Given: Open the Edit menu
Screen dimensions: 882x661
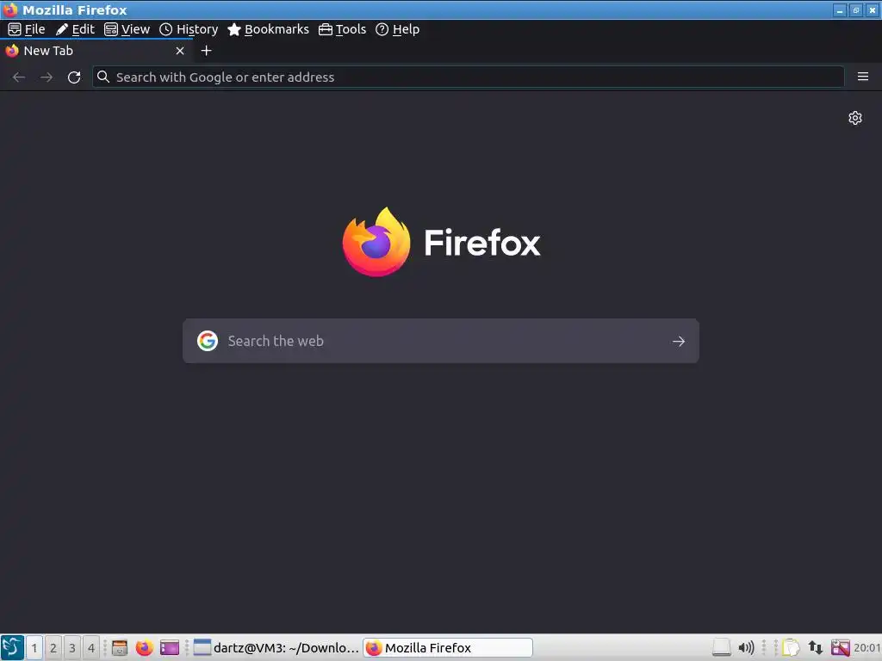Looking at the screenshot, I should (75, 29).
